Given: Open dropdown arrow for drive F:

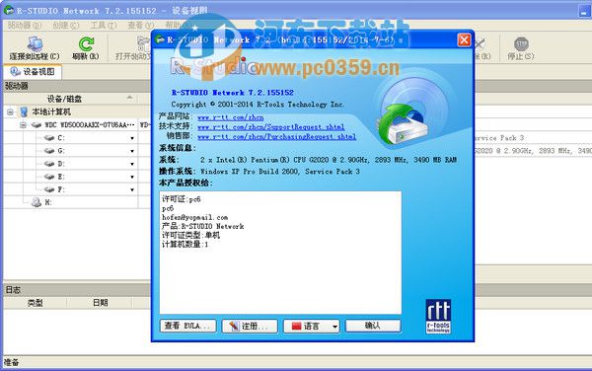Looking at the screenshot, I should 132,189.
